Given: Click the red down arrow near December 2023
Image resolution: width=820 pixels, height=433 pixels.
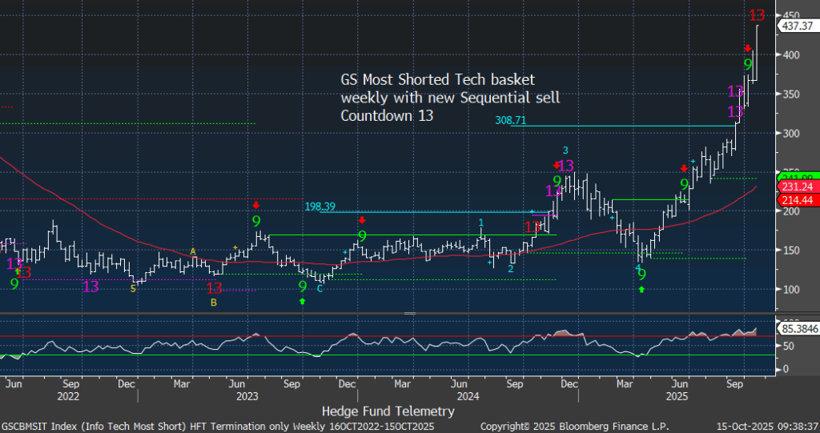Looking at the screenshot, I should (x=362, y=220).
